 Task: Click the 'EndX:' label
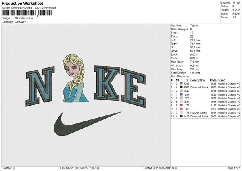coord(174,54)
